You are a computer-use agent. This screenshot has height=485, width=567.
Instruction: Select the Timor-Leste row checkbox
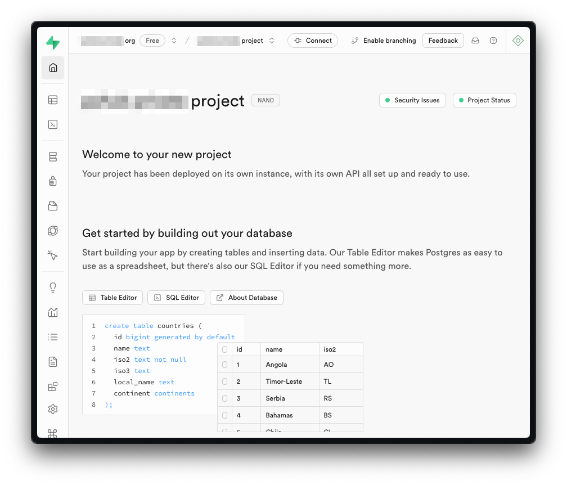pos(225,381)
